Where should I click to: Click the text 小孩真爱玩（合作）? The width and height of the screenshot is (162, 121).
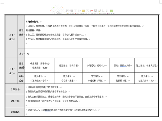[x=39, y=81]
